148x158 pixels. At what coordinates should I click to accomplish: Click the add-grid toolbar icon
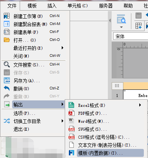coord(139,26)
